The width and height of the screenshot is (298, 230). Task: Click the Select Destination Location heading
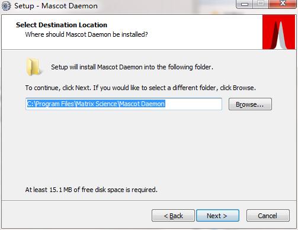(x=62, y=25)
